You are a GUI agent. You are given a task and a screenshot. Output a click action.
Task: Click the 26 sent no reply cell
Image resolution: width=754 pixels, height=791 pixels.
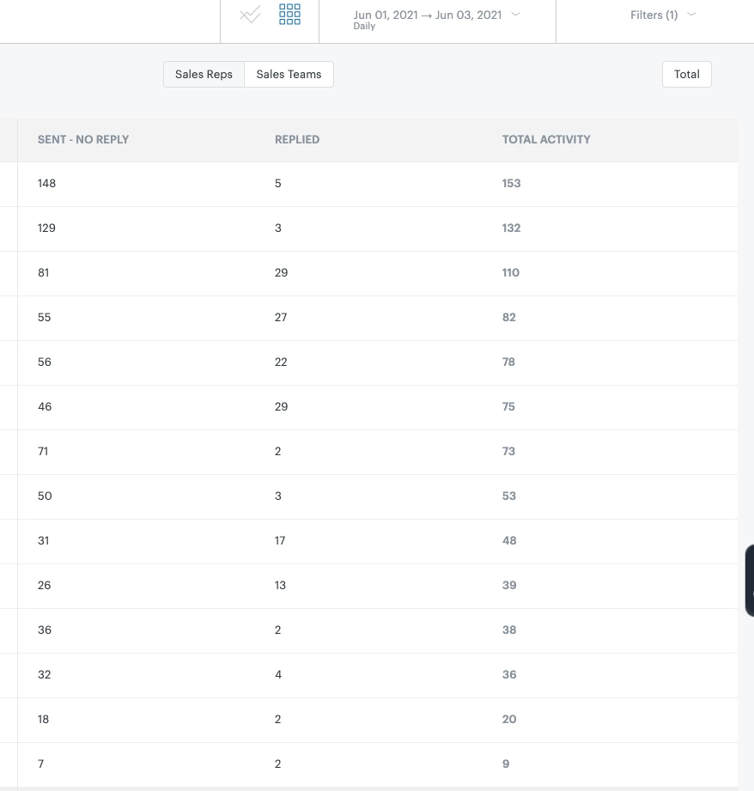(44, 585)
